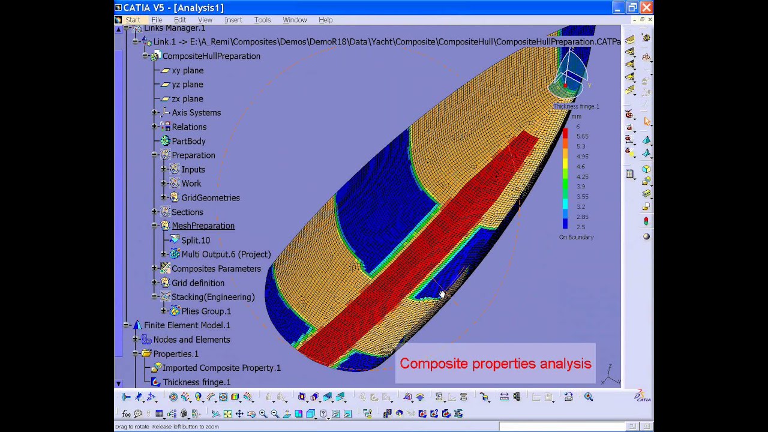Open the Window menu
768x432 pixels.
point(295,20)
